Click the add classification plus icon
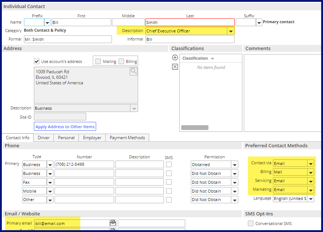 coord(175,57)
